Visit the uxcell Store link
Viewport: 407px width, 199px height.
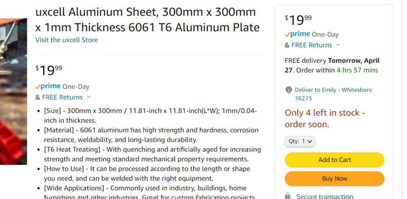click(67, 40)
